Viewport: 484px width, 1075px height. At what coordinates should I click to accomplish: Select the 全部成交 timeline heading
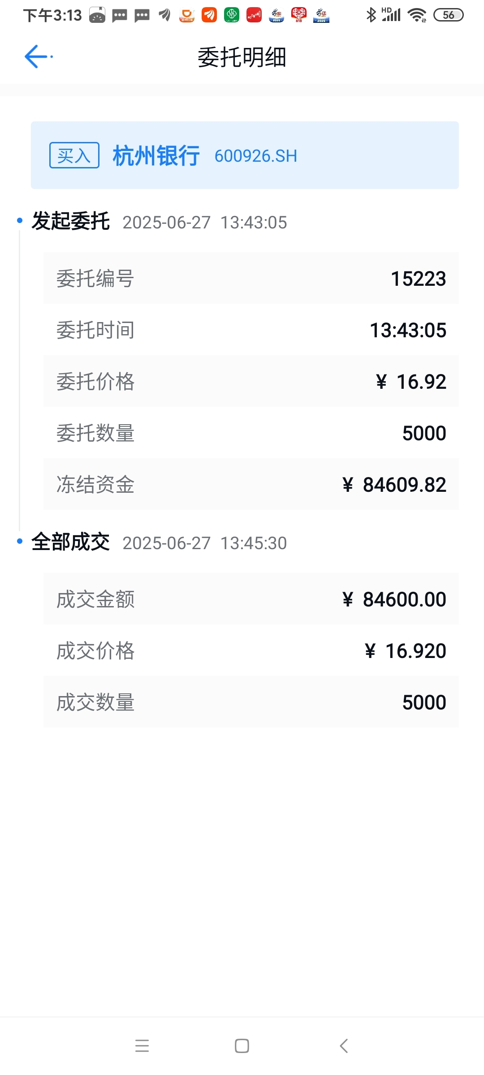[x=70, y=542]
